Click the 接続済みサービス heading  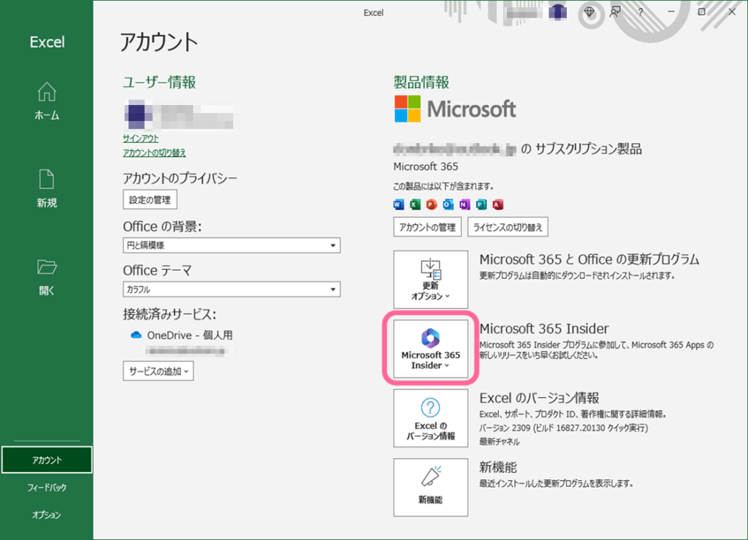(169, 314)
